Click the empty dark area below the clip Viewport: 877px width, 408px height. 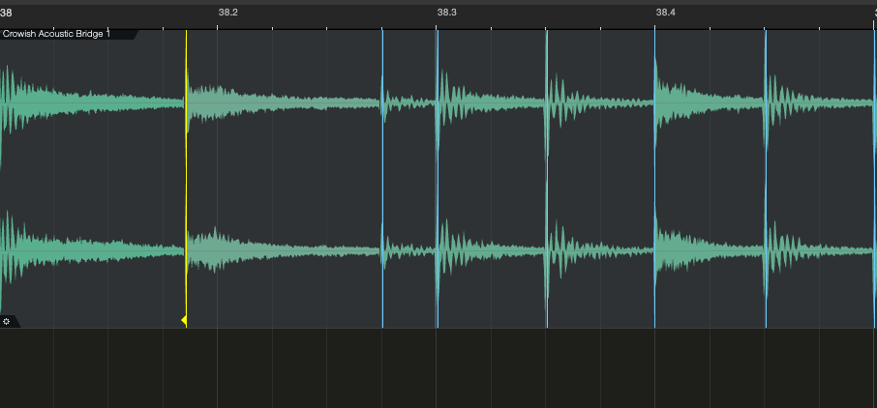[x=436, y=369]
